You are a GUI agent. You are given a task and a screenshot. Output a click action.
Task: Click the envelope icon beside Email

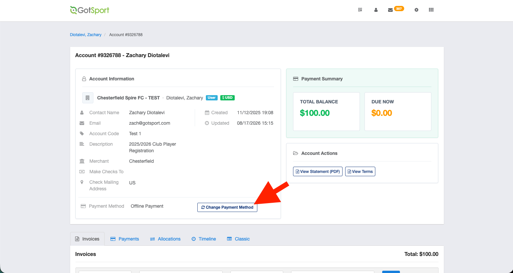pyautogui.click(x=82, y=123)
